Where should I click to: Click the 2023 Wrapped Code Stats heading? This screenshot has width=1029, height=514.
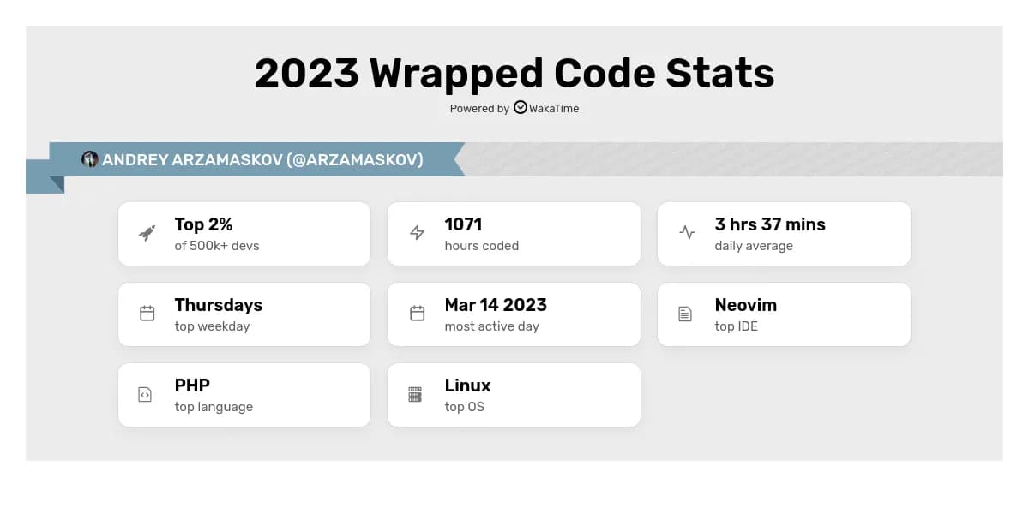point(514,74)
